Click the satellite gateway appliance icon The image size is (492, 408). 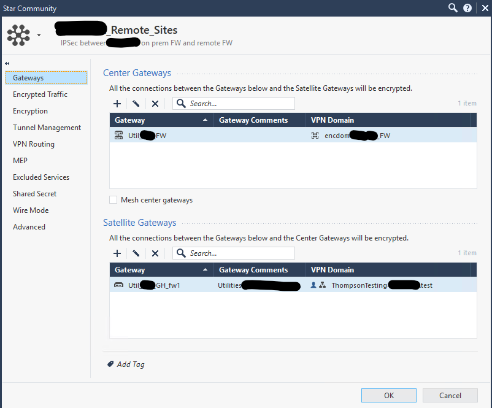tap(118, 285)
